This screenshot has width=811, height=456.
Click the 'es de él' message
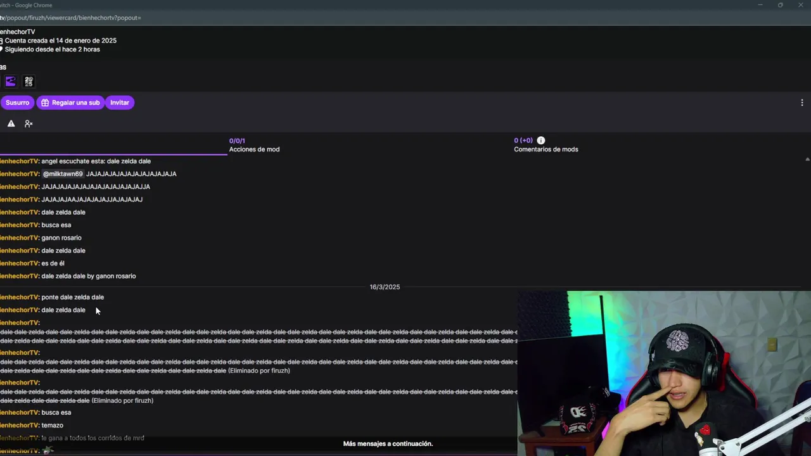click(53, 263)
